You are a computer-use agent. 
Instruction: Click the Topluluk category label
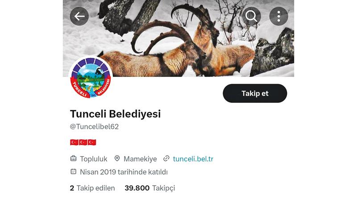tap(94, 159)
